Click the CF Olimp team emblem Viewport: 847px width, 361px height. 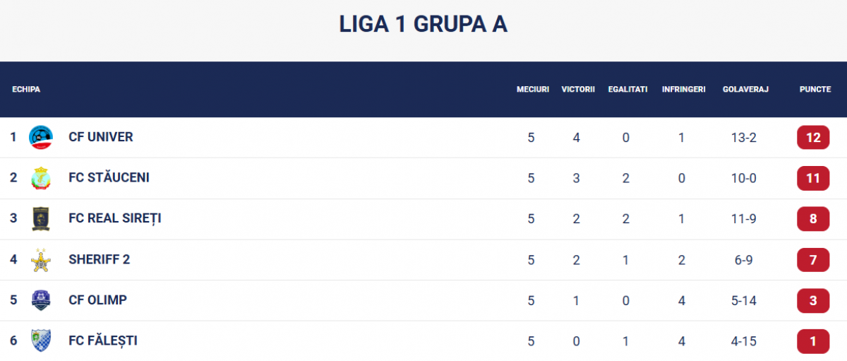point(41,300)
